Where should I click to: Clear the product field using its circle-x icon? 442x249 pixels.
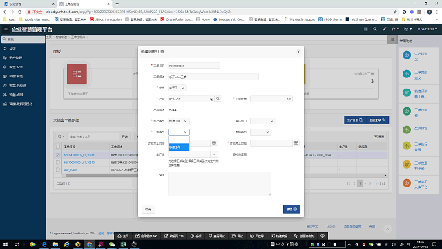(x=212, y=99)
